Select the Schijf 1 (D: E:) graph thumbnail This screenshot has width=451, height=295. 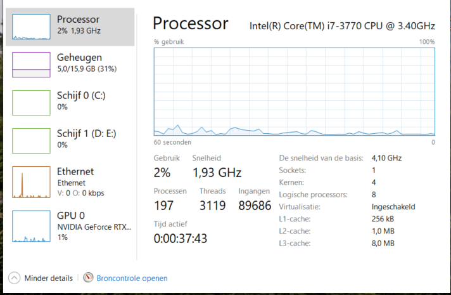(x=31, y=141)
